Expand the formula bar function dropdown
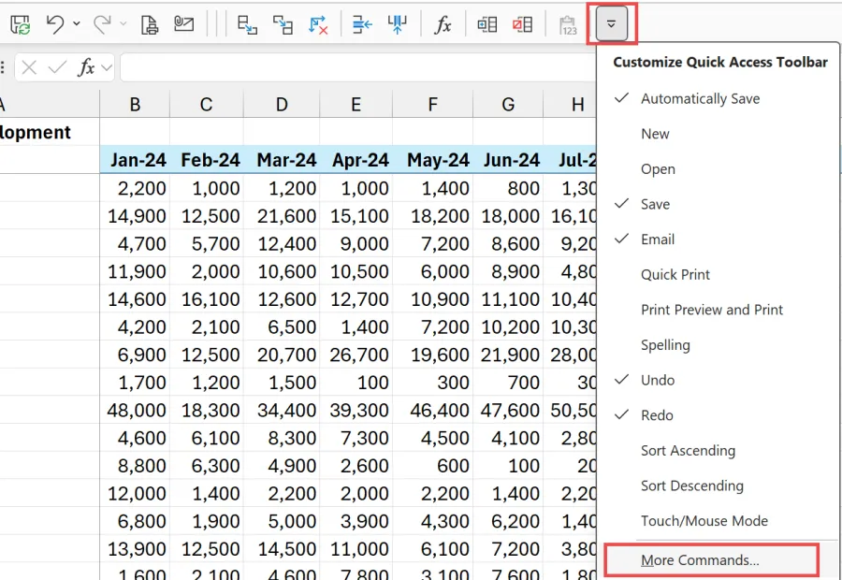The image size is (842, 580). [107, 67]
